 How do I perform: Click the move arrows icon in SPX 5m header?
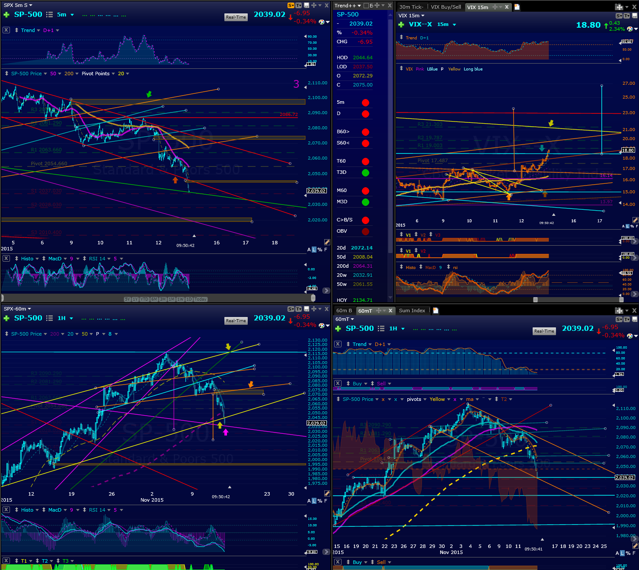[313, 5]
